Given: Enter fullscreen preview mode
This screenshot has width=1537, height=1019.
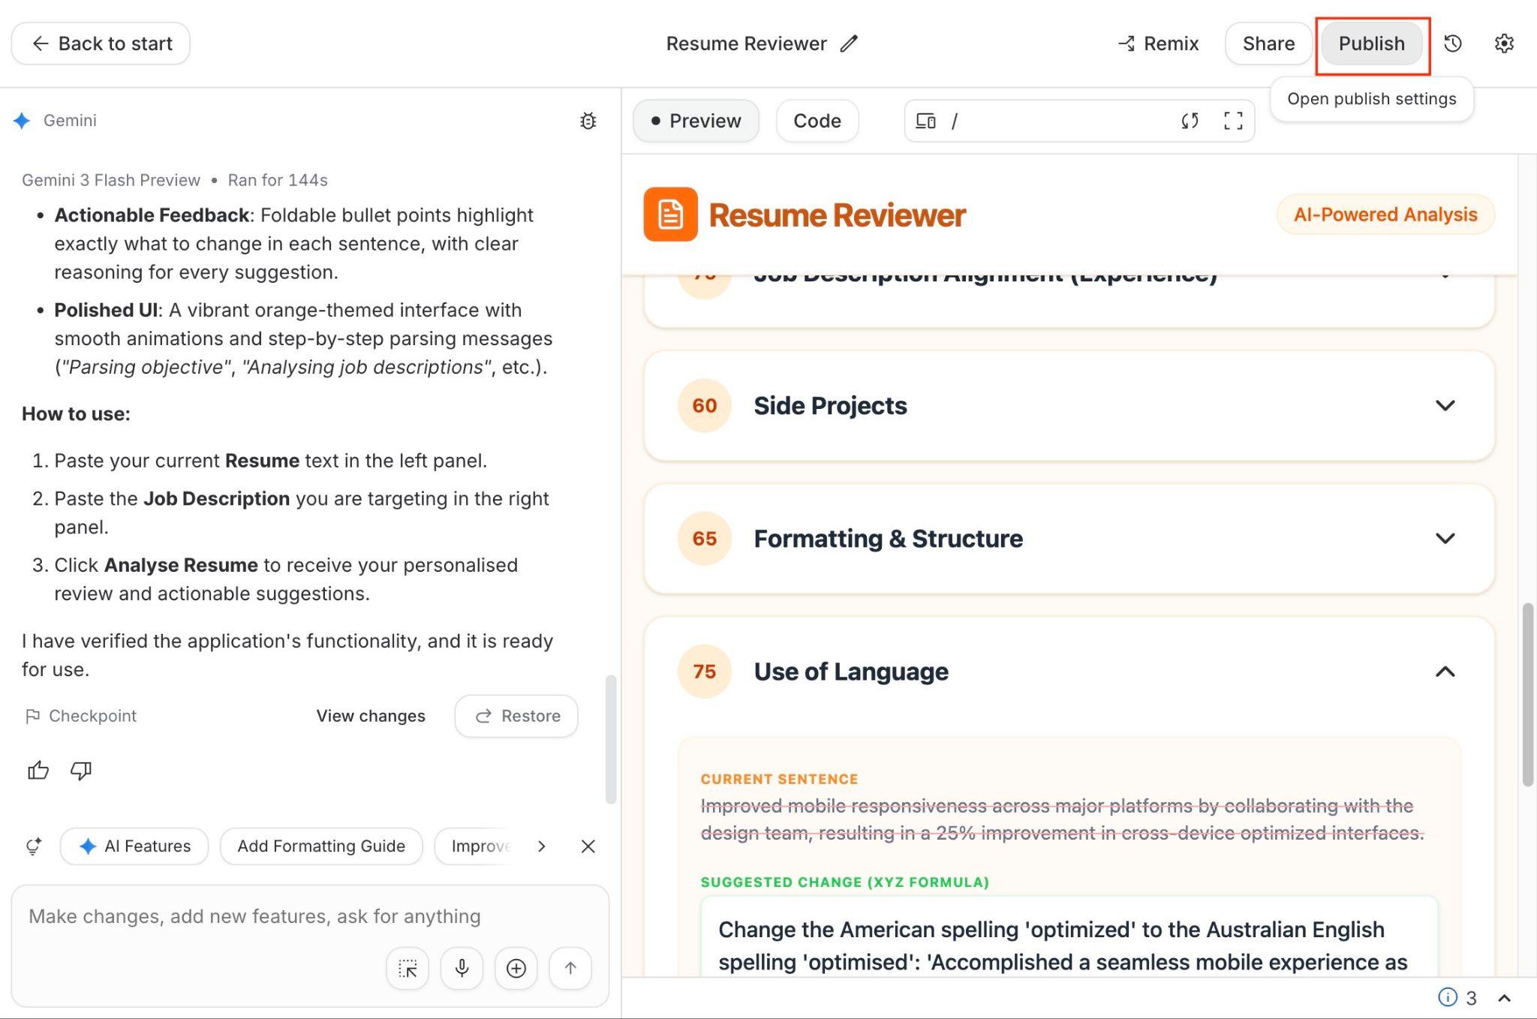Looking at the screenshot, I should (x=1233, y=121).
